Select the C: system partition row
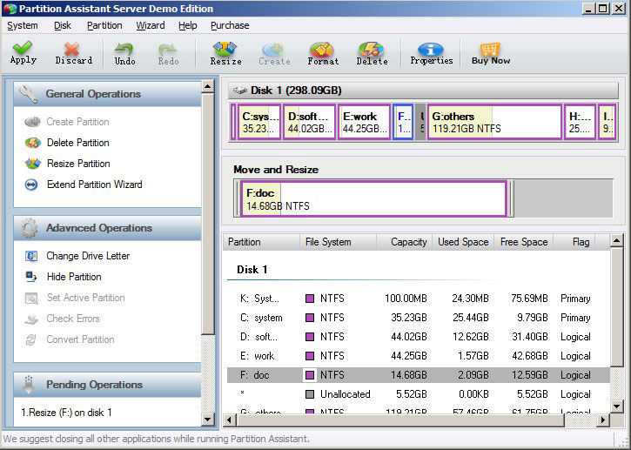The width and height of the screenshot is (631, 450). pos(419,318)
